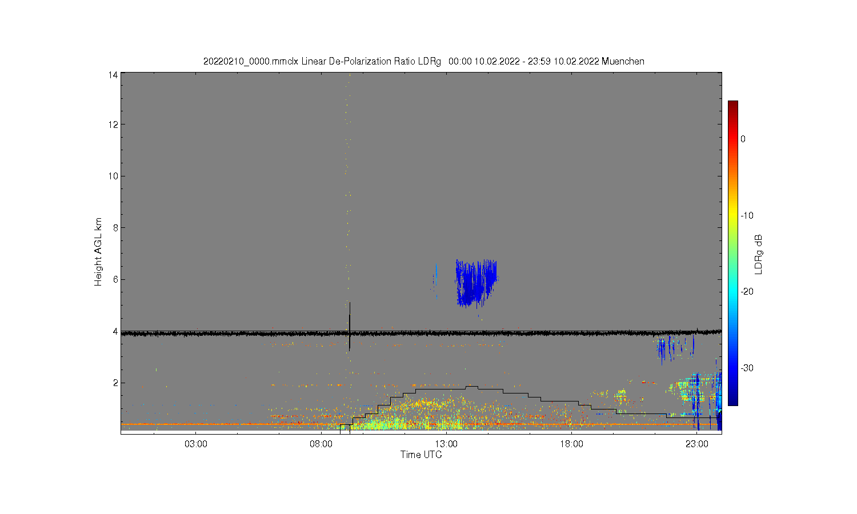Click the height tick label '8'
The height and width of the screenshot is (514, 857).
(115, 227)
